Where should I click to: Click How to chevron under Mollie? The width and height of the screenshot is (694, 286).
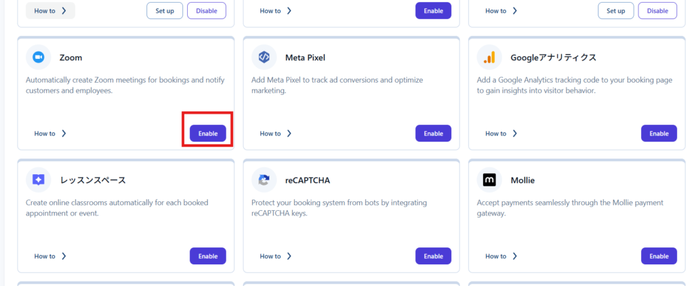[515, 256]
